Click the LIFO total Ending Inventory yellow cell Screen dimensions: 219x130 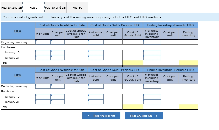coord(188,107)
